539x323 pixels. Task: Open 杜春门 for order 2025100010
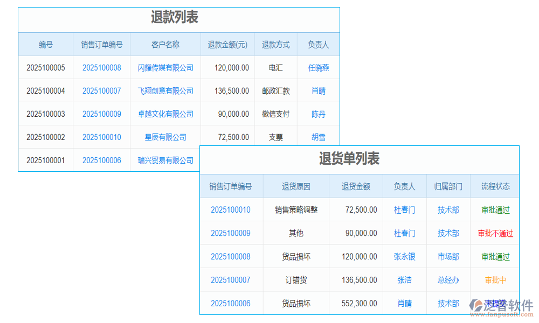tap(404, 209)
